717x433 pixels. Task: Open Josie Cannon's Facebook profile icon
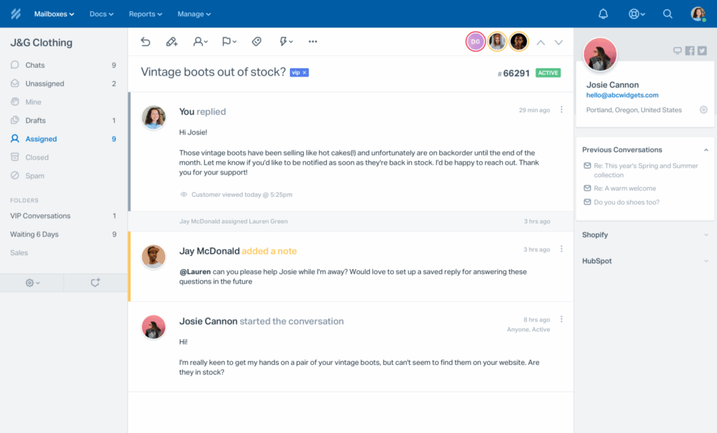point(690,50)
